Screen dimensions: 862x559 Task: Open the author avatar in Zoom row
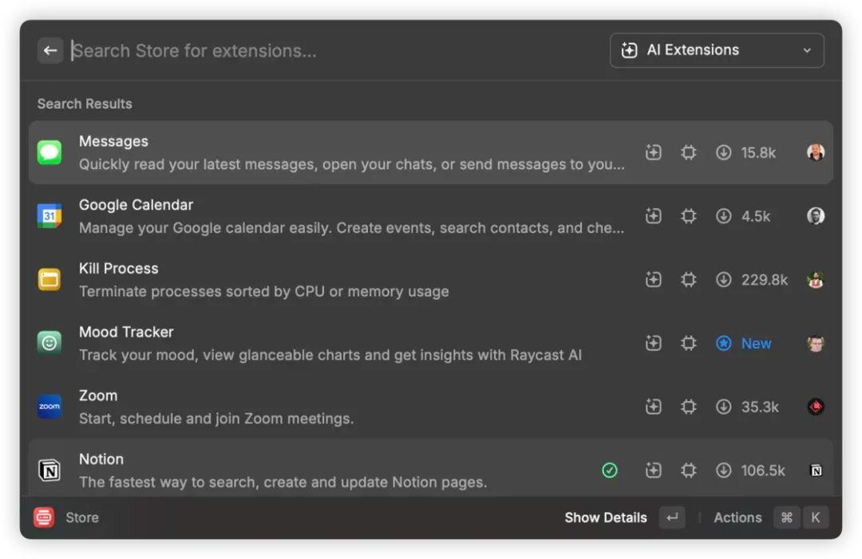click(x=816, y=407)
